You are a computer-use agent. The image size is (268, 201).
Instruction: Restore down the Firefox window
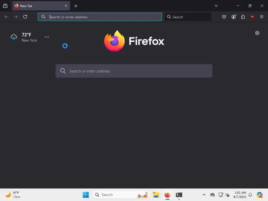pyautogui.click(x=250, y=6)
